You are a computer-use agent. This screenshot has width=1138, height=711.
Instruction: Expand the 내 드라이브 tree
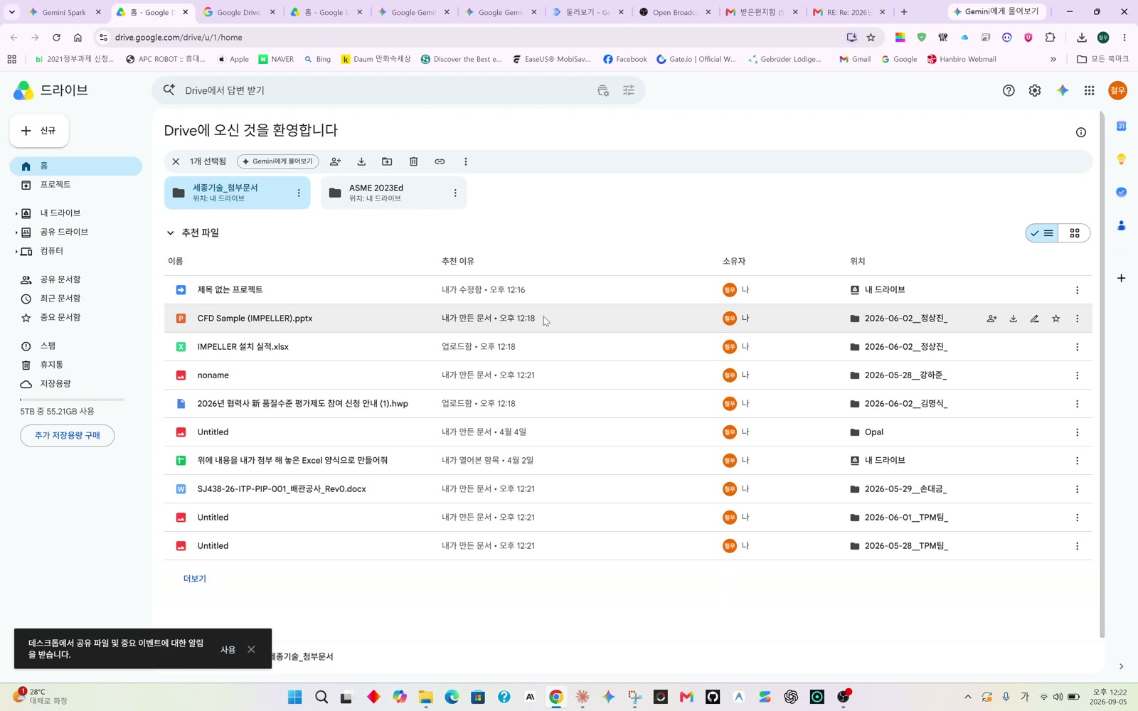click(16, 213)
